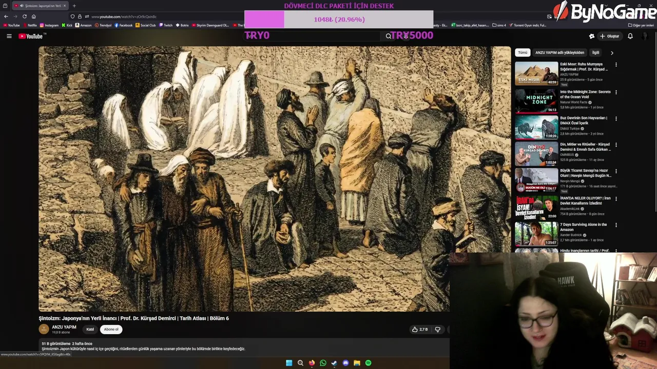Select the İlgili filter chip

click(x=595, y=52)
